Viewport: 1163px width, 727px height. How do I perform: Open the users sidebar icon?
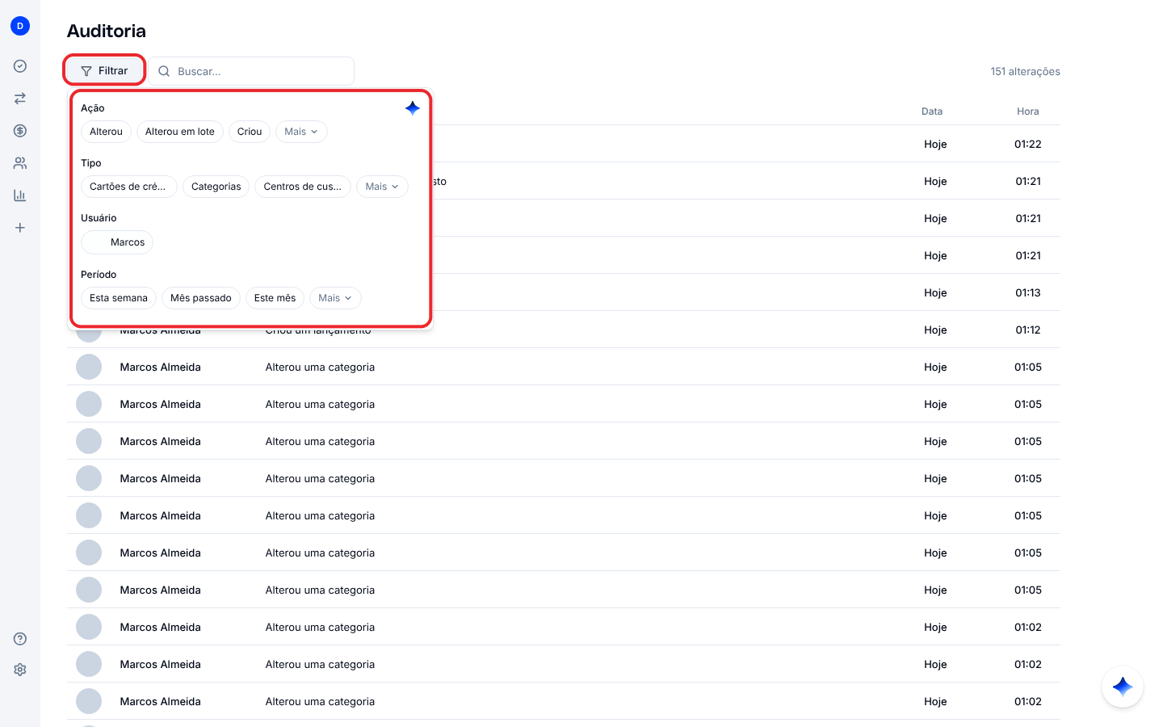pyautogui.click(x=20, y=163)
